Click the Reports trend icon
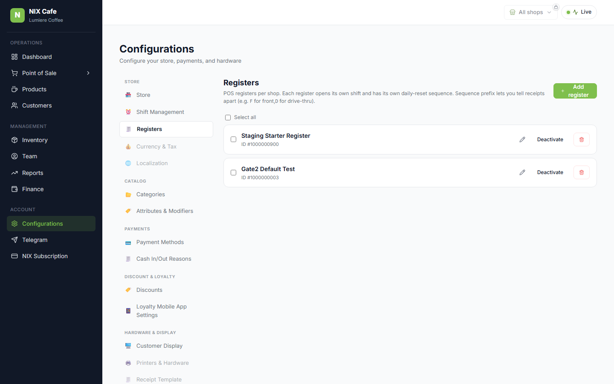This screenshot has height=384, width=614. (x=14, y=173)
